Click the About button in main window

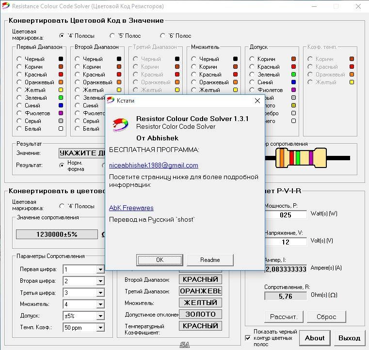pos(315,338)
